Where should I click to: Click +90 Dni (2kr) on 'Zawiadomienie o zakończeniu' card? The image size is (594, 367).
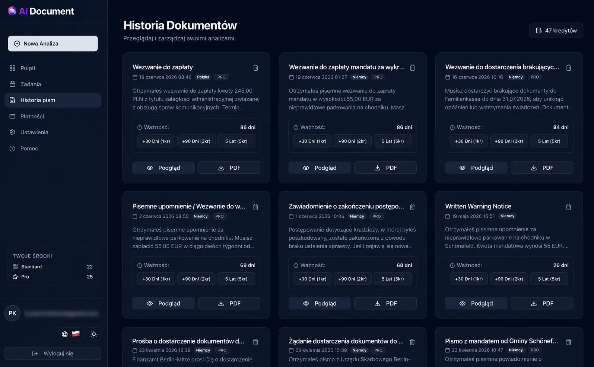(353, 279)
